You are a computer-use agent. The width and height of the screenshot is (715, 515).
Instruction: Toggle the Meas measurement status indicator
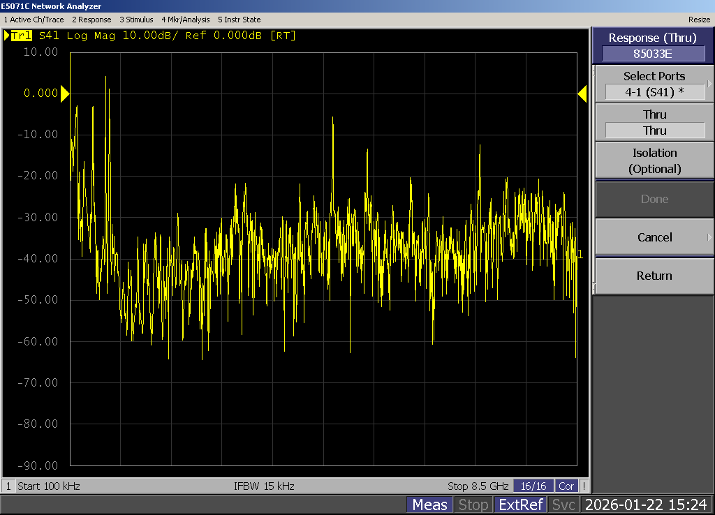[x=429, y=505]
